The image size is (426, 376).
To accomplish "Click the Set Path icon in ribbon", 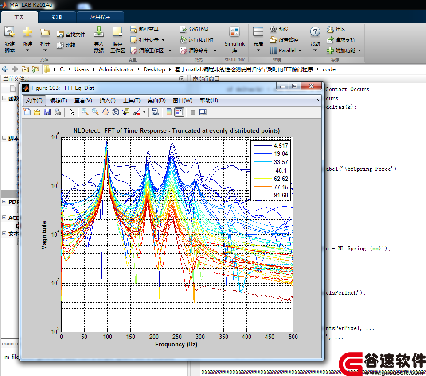I will (x=274, y=39).
